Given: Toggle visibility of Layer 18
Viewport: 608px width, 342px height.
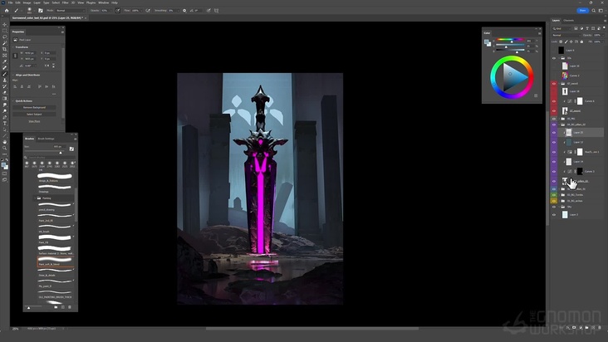Looking at the screenshot, I should [554, 91].
